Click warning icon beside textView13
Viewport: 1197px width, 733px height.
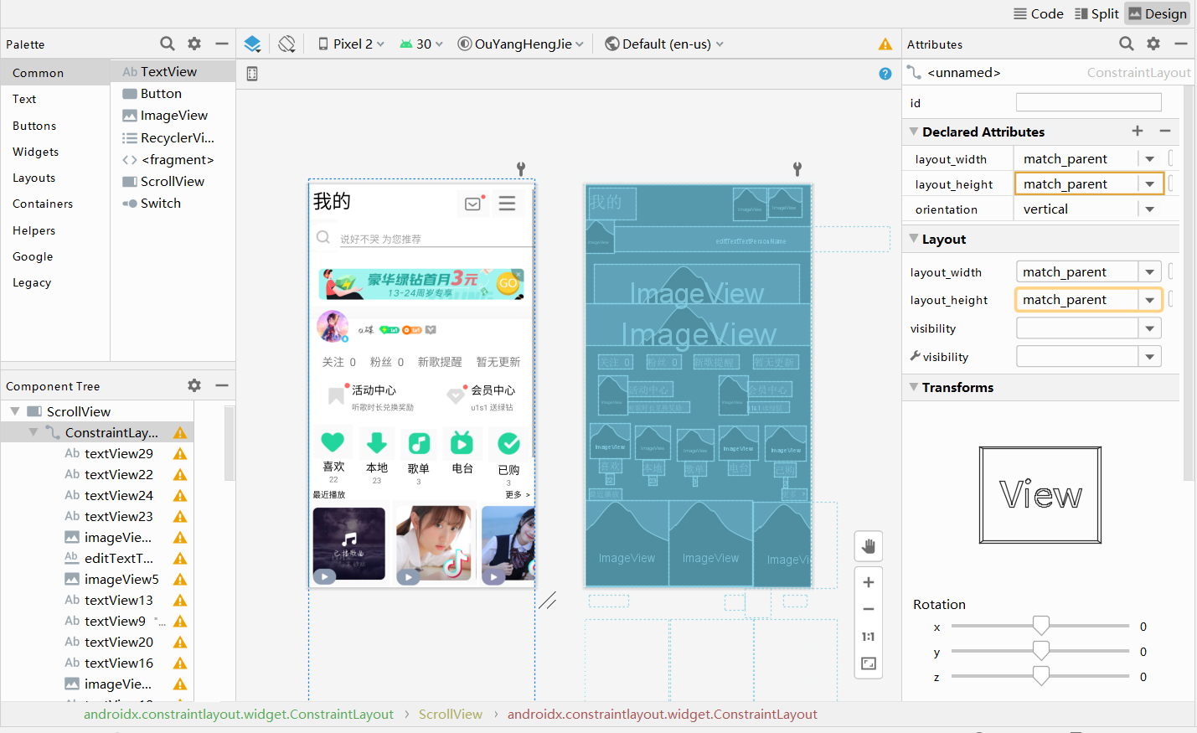pyautogui.click(x=180, y=601)
